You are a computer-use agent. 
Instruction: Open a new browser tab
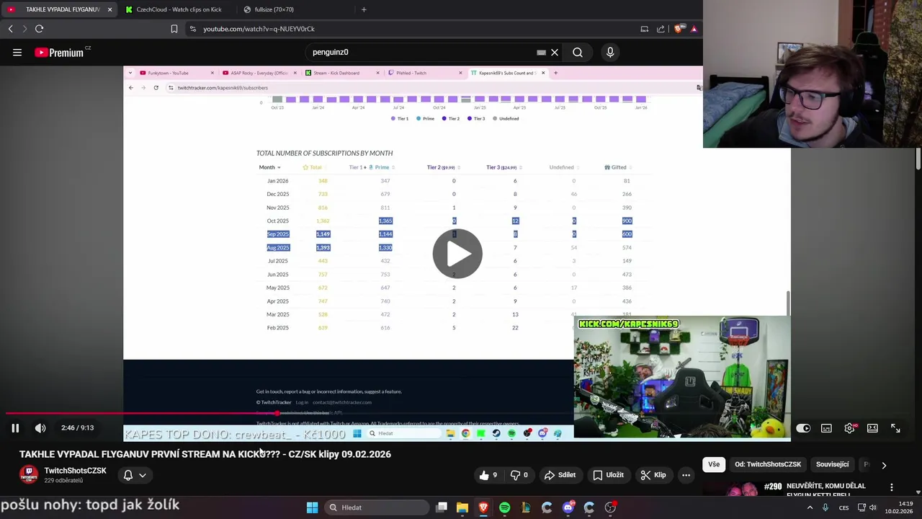pyautogui.click(x=364, y=9)
